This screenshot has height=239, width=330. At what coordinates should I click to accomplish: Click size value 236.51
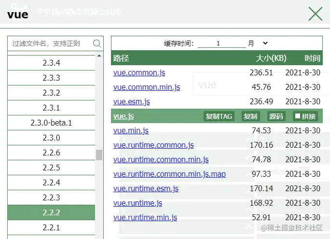point(261,72)
